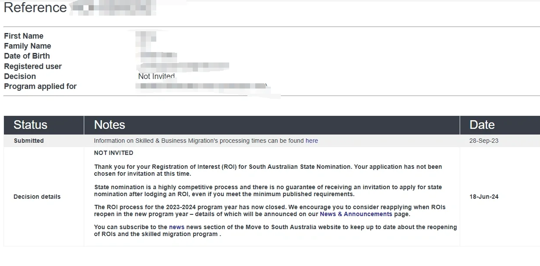The height and width of the screenshot is (266, 540).
Task: Select the Date column header
Action: [x=500, y=125]
